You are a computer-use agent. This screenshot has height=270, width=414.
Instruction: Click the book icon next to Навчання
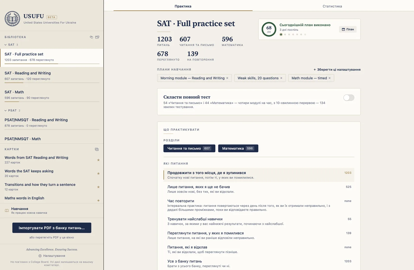[7, 211]
